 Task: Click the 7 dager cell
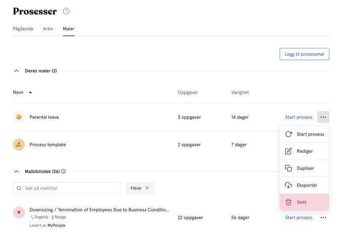239,144
